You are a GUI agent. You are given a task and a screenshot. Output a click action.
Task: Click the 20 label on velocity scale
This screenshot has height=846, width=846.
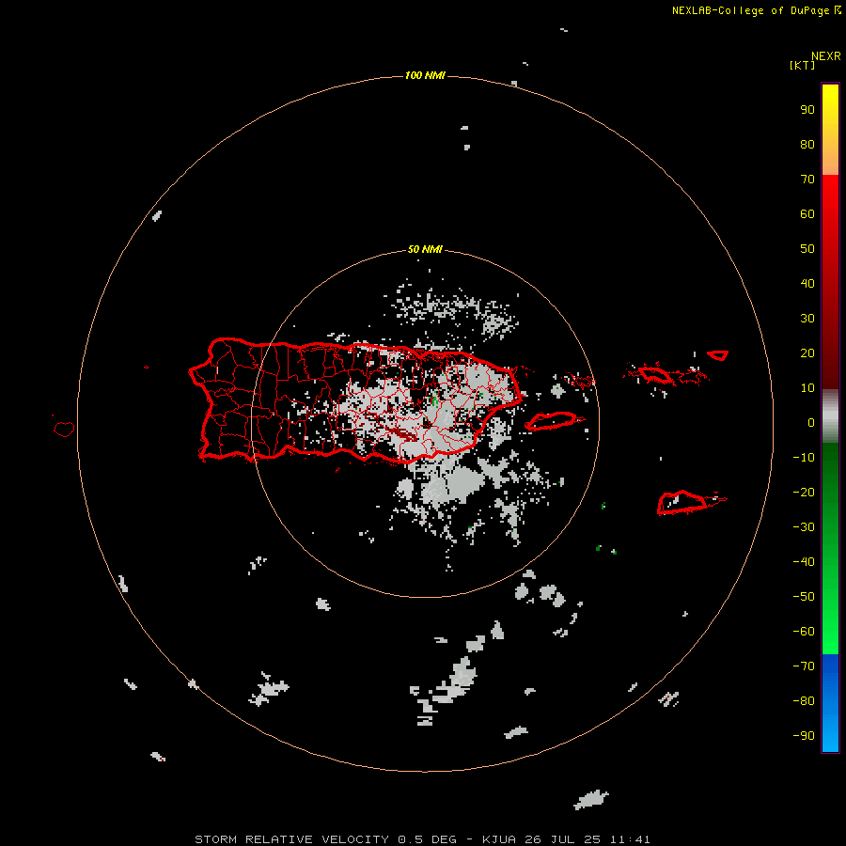807,353
